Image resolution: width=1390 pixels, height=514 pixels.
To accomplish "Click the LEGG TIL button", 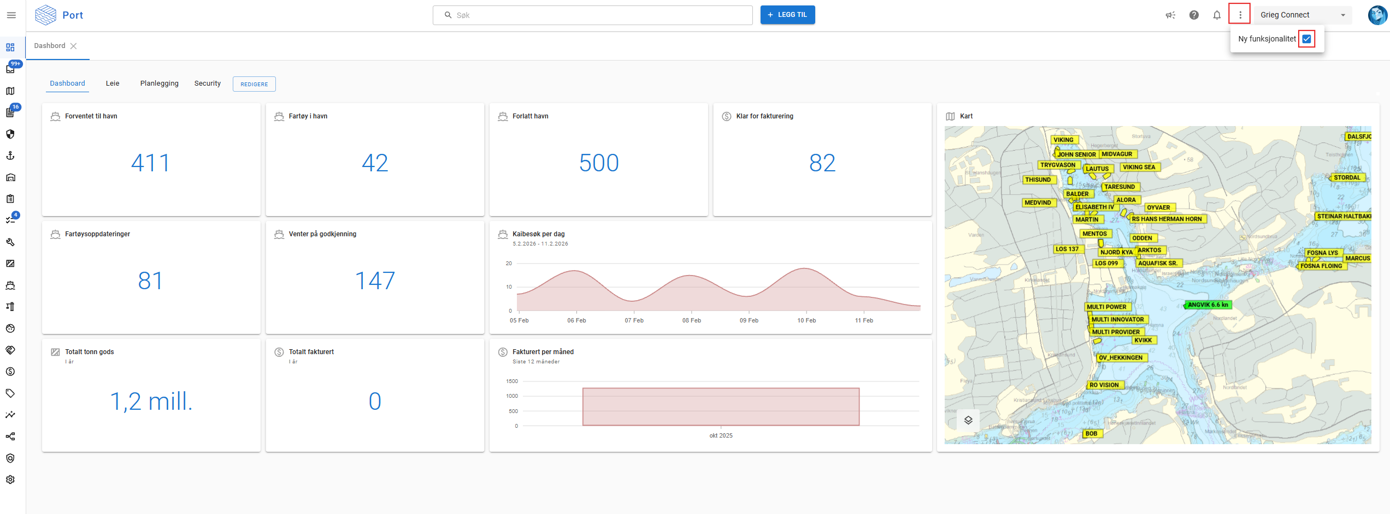I will 787,15.
